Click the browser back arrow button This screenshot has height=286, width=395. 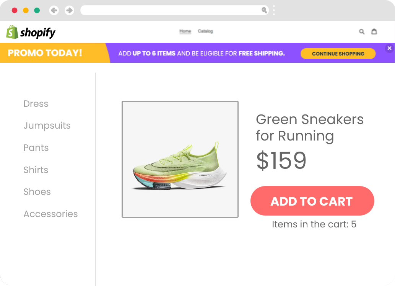(54, 10)
